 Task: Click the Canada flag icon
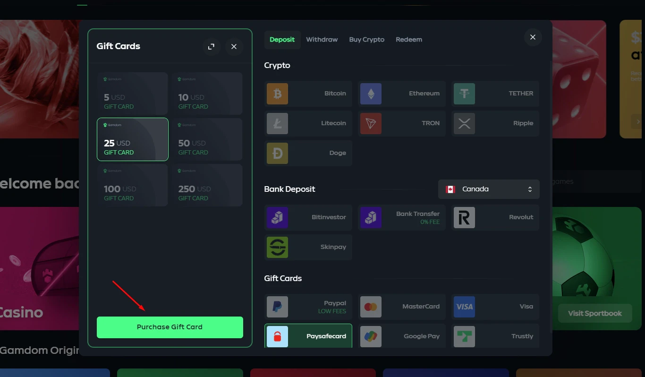[450, 189]
